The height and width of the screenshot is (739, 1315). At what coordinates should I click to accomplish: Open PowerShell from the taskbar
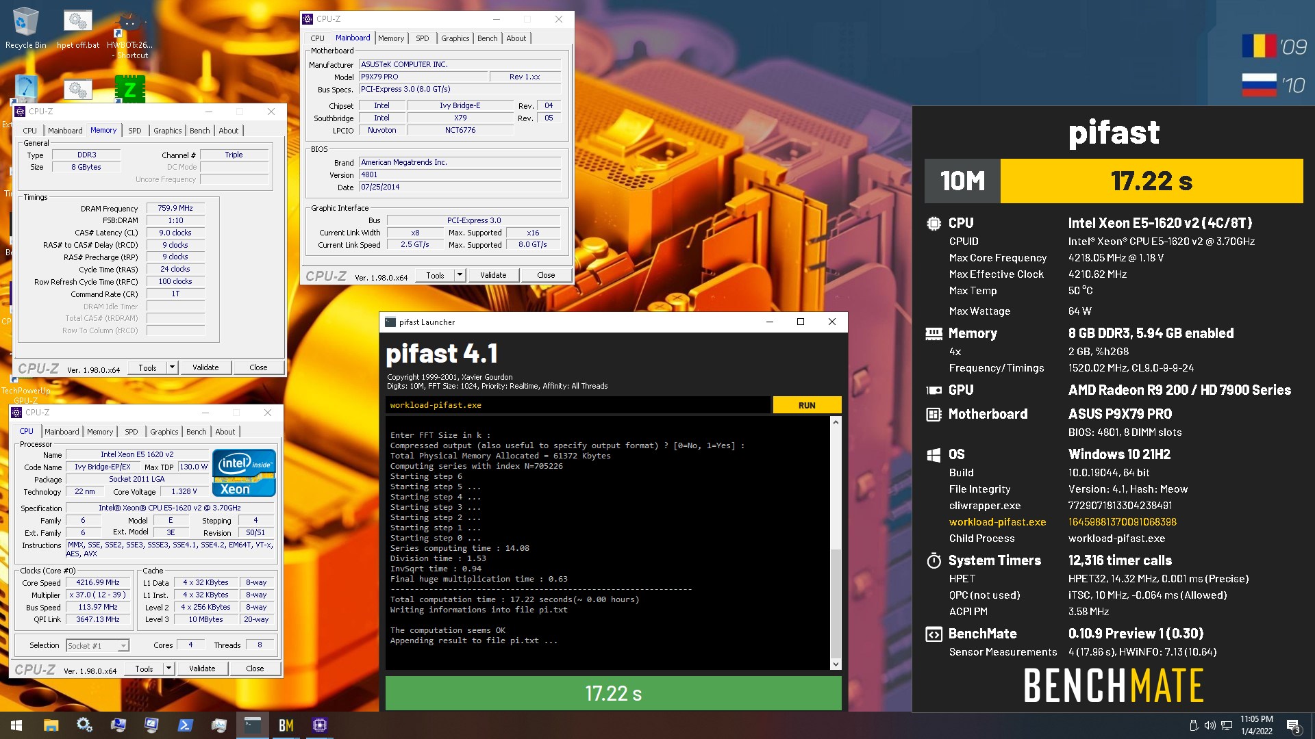(x=185, y=725)
